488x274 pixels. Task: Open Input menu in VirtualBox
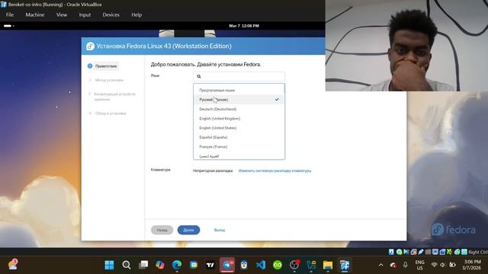click(x=85, y=14)
